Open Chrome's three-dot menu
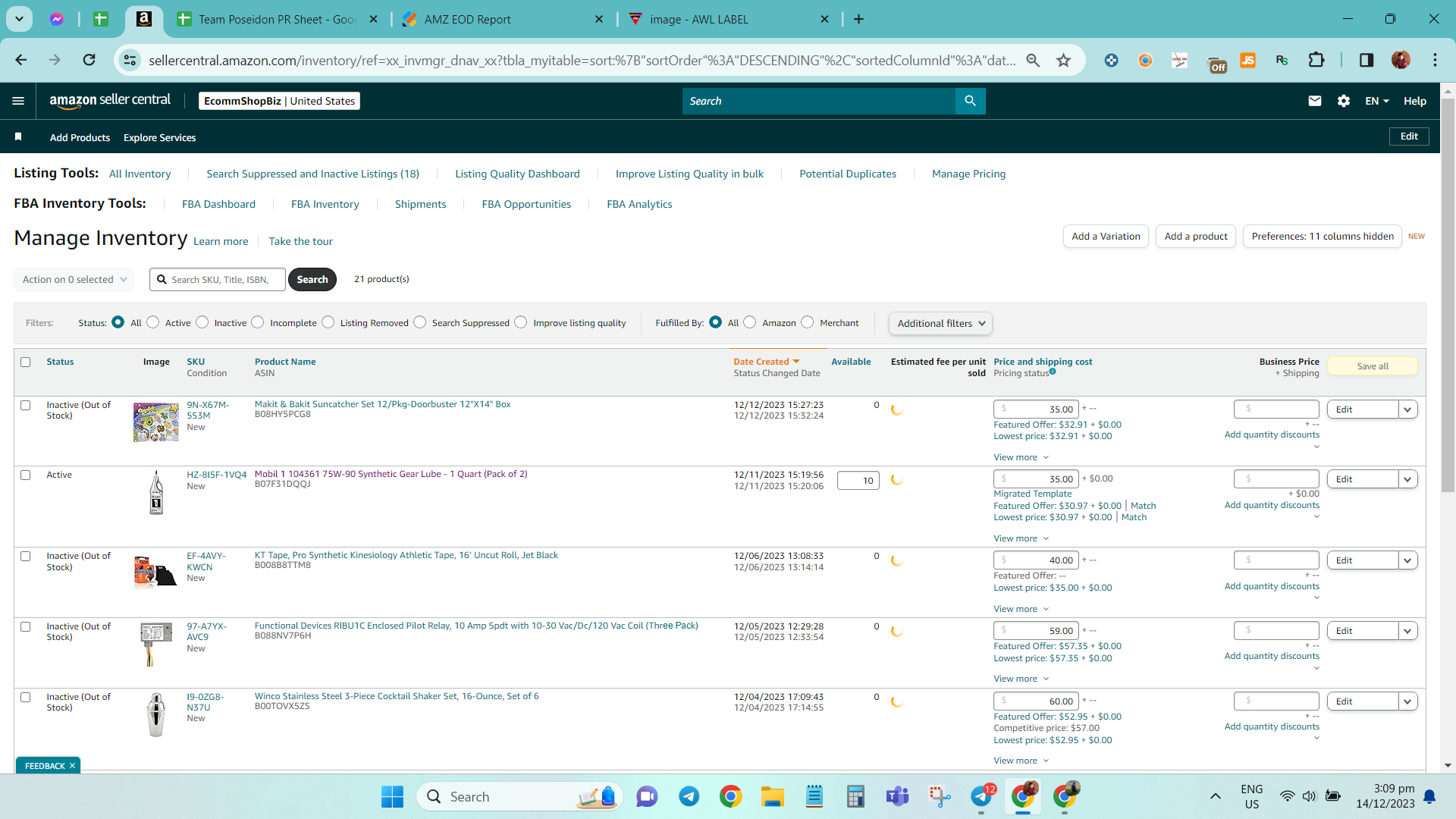The height and width of the screenshot is (819, 1456). [1435, 60]
